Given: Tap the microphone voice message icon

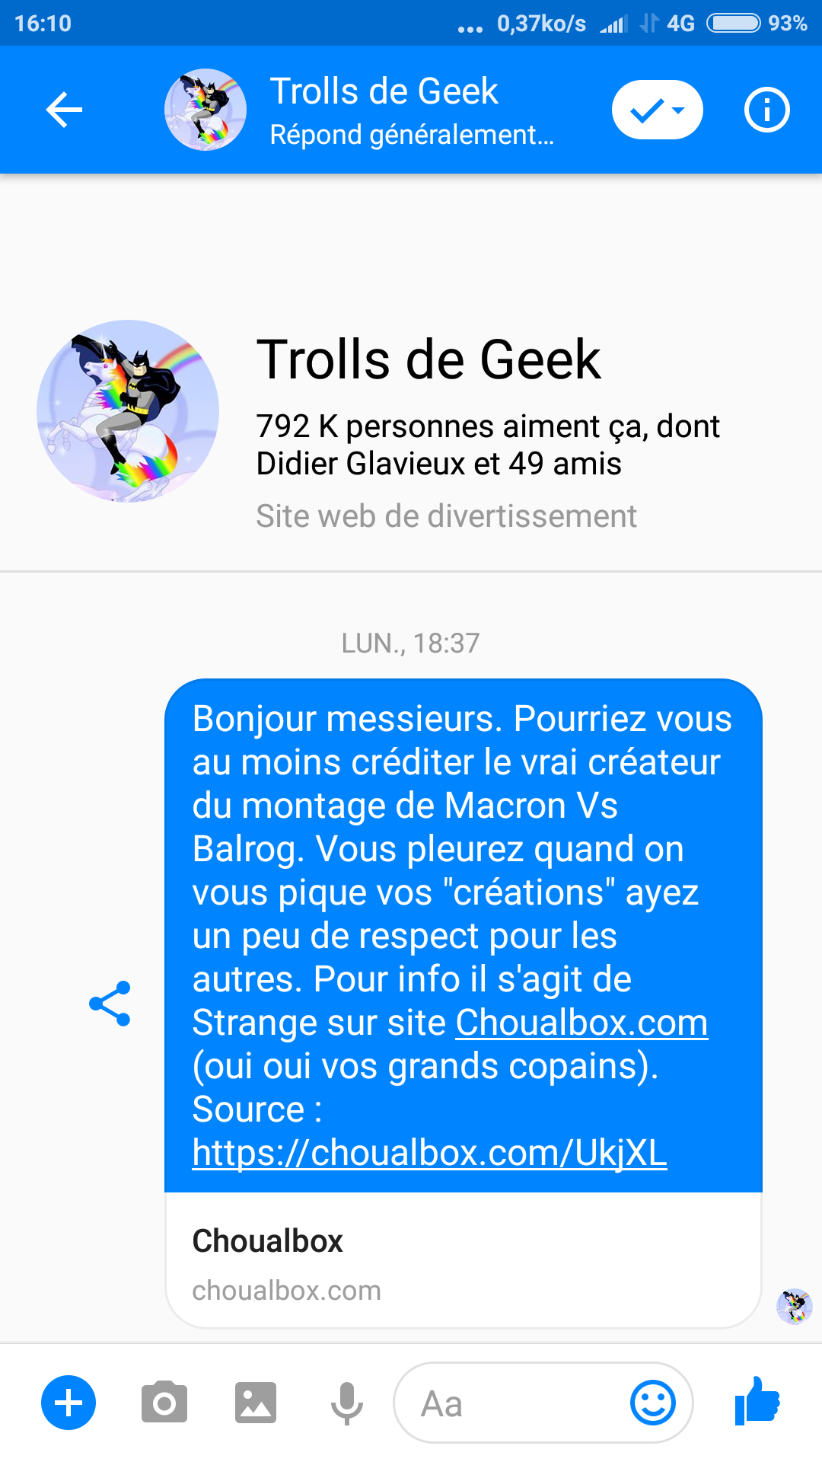Looking at the screenshot, I should pyautogui.click(x=347, y=1403).
